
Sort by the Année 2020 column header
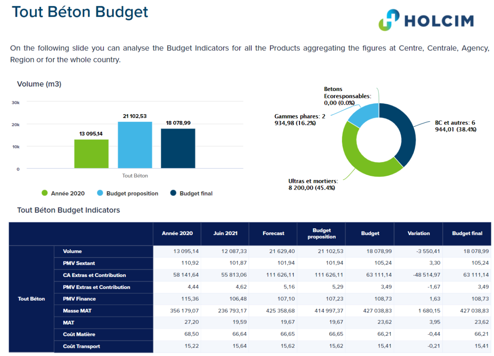177,233
